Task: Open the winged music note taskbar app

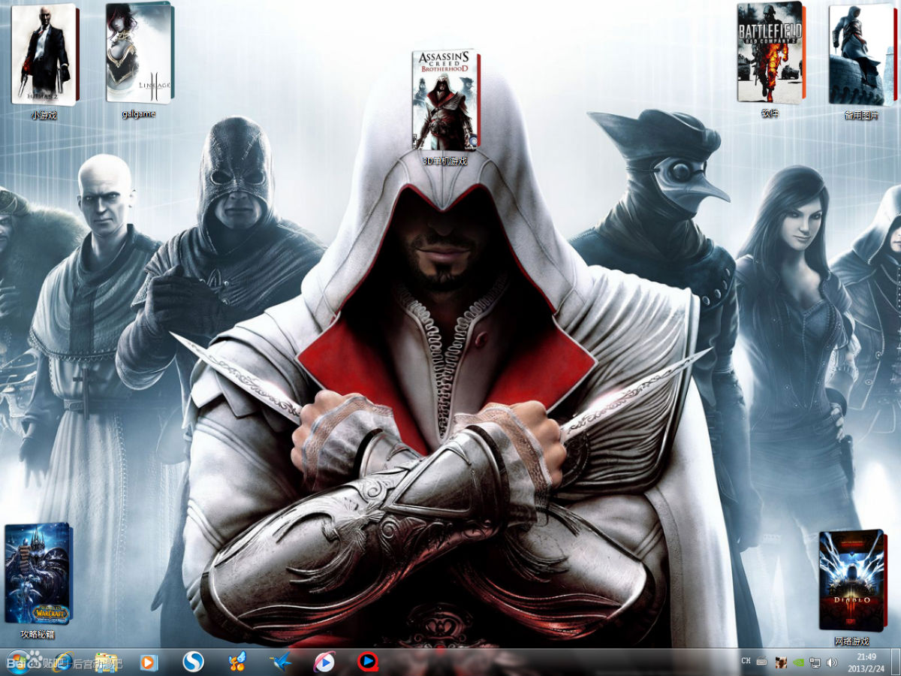Action: (x=238, y=662)
